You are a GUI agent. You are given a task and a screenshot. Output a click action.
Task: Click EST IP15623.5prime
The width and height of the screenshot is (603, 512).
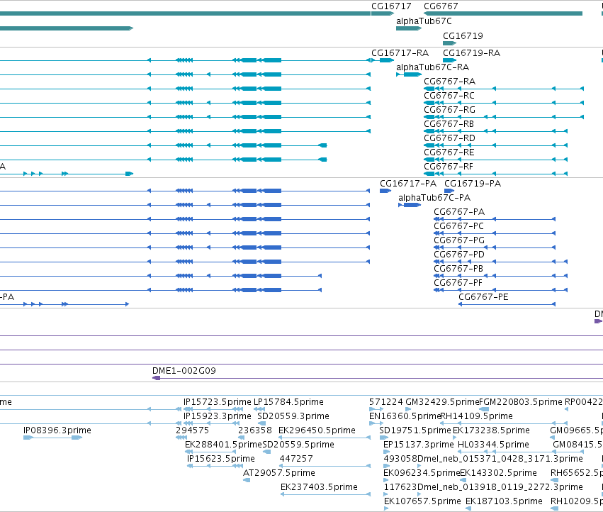[220, 459]
